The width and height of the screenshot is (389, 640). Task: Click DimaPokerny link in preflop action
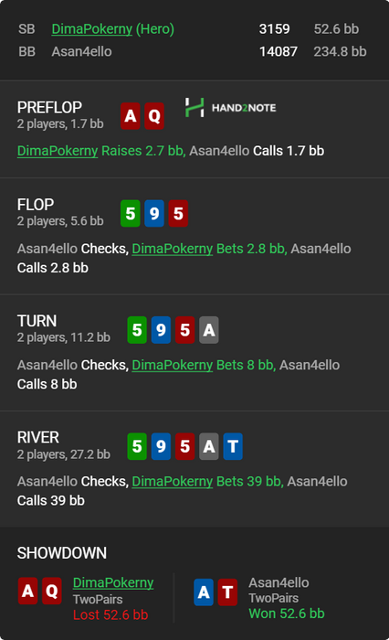tap(58, 151)
